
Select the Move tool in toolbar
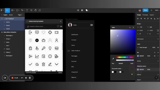coord(7,10)
